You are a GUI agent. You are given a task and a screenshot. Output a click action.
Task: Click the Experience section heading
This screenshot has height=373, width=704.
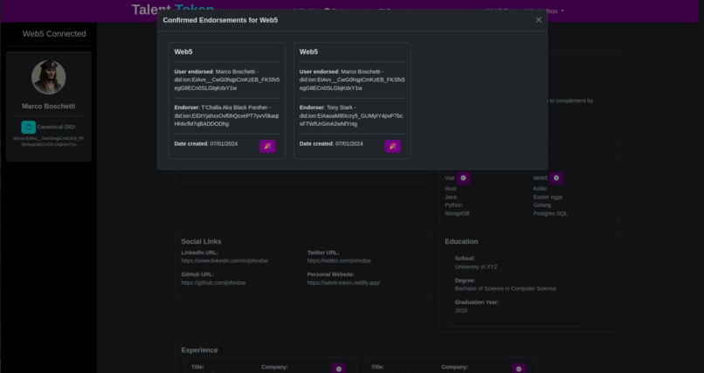point(199,350)
